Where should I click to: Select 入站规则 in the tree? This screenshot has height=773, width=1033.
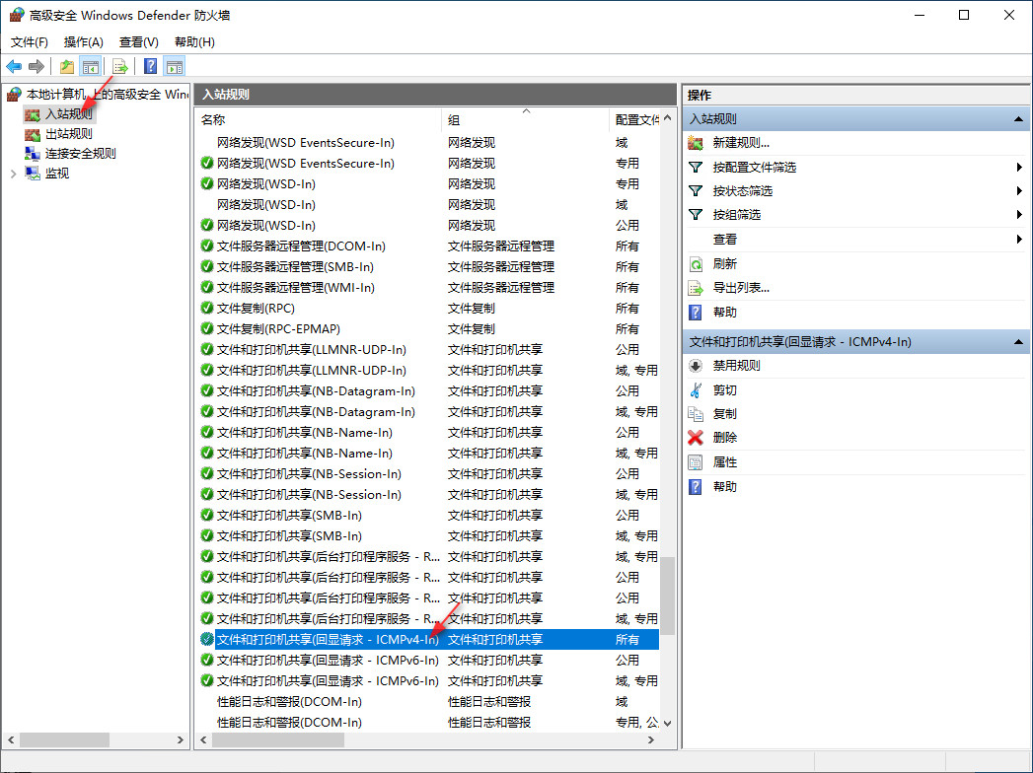(x=68, y=114)
